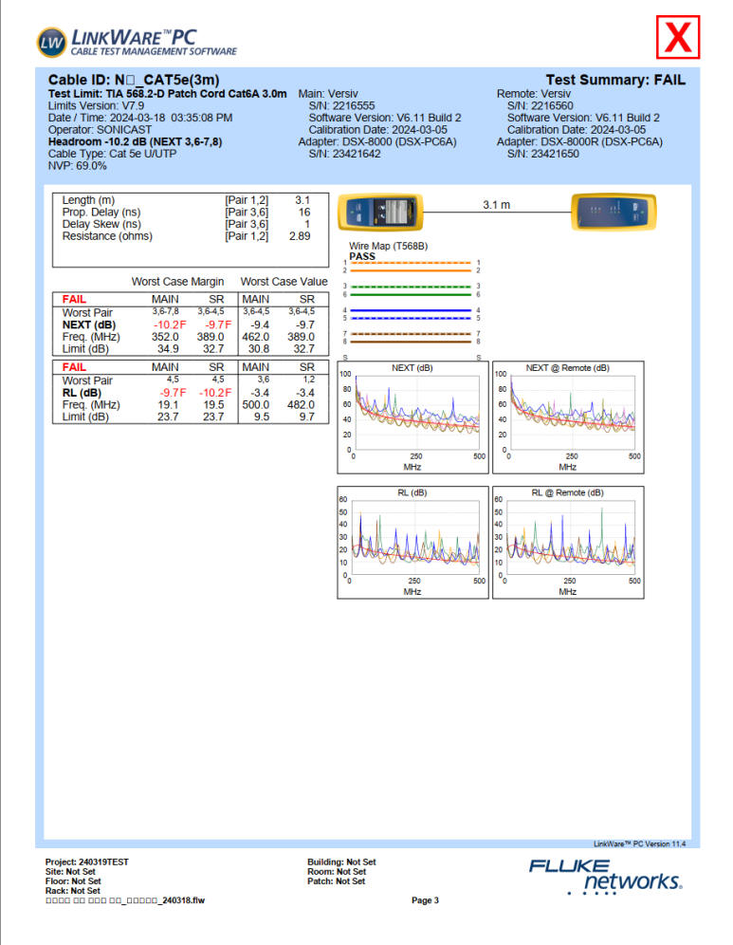Select the Cable ID heading text

134,82
